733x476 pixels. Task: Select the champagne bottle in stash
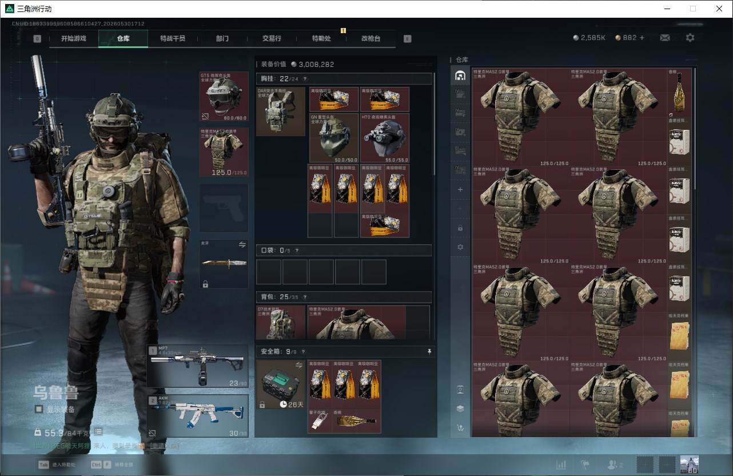(679, 92)
